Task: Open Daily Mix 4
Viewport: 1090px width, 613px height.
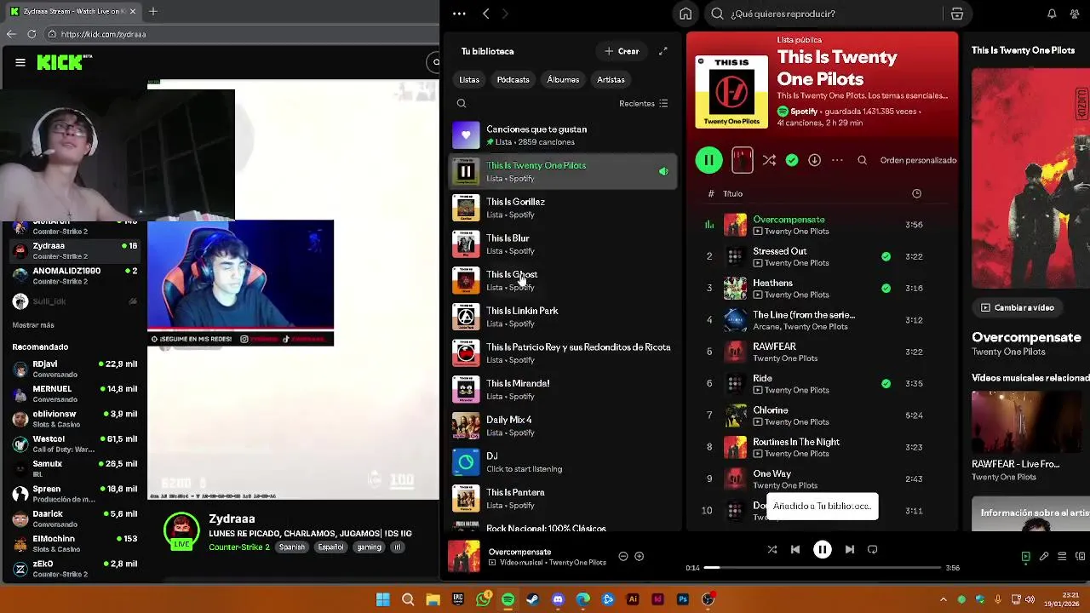Action: click(x=562, y=426)
